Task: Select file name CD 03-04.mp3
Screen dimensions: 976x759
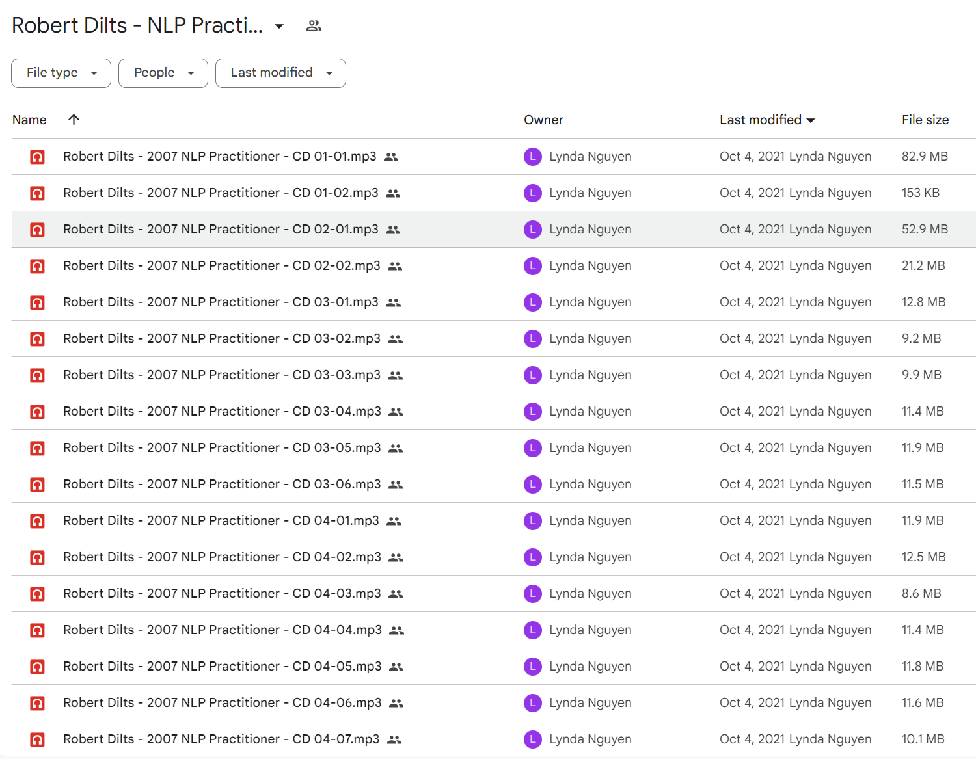Action: (222, 411)
